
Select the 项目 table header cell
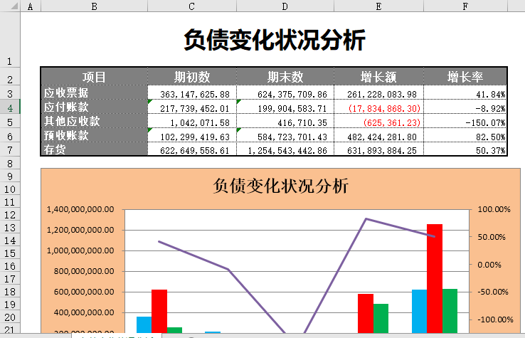click(94, 77)
